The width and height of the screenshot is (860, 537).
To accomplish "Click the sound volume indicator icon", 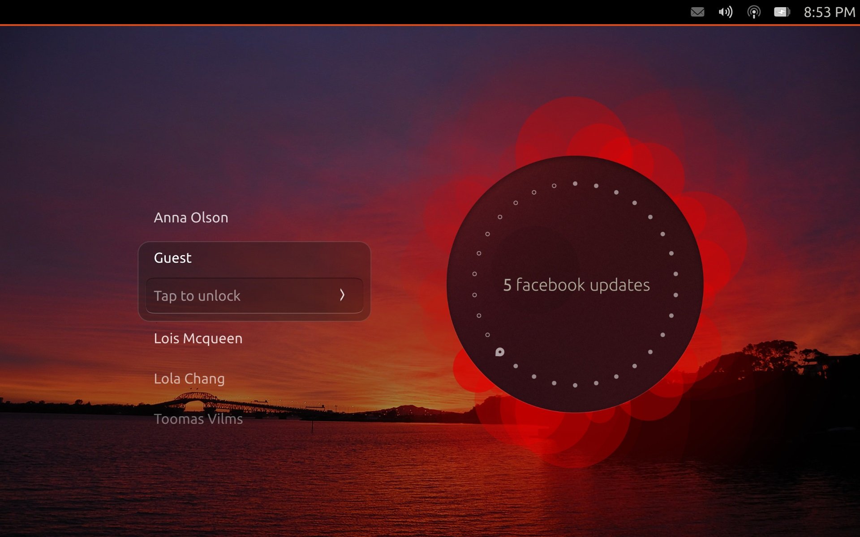I will coord(726,12).
